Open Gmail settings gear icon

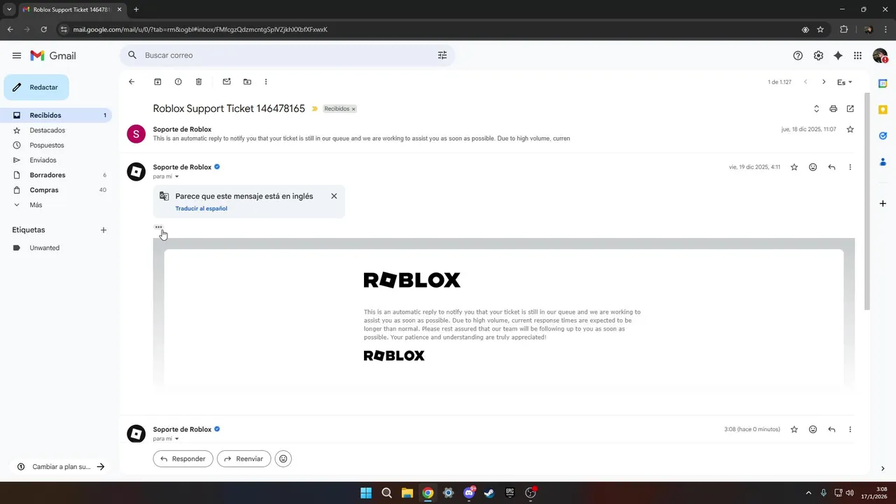818,55
